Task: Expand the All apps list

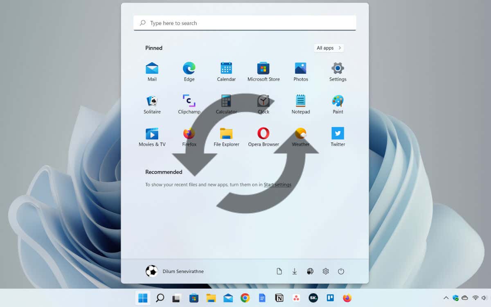Action: [329, 48]
